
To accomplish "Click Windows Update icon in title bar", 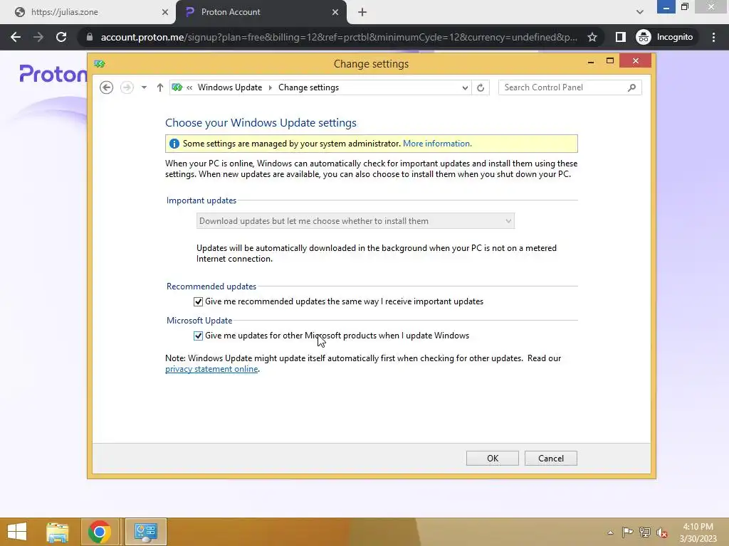I will tap(99, 63).
